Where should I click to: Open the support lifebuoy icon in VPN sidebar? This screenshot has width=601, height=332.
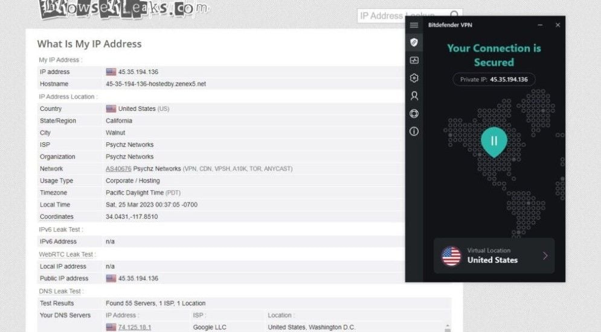tap(414, 114)
